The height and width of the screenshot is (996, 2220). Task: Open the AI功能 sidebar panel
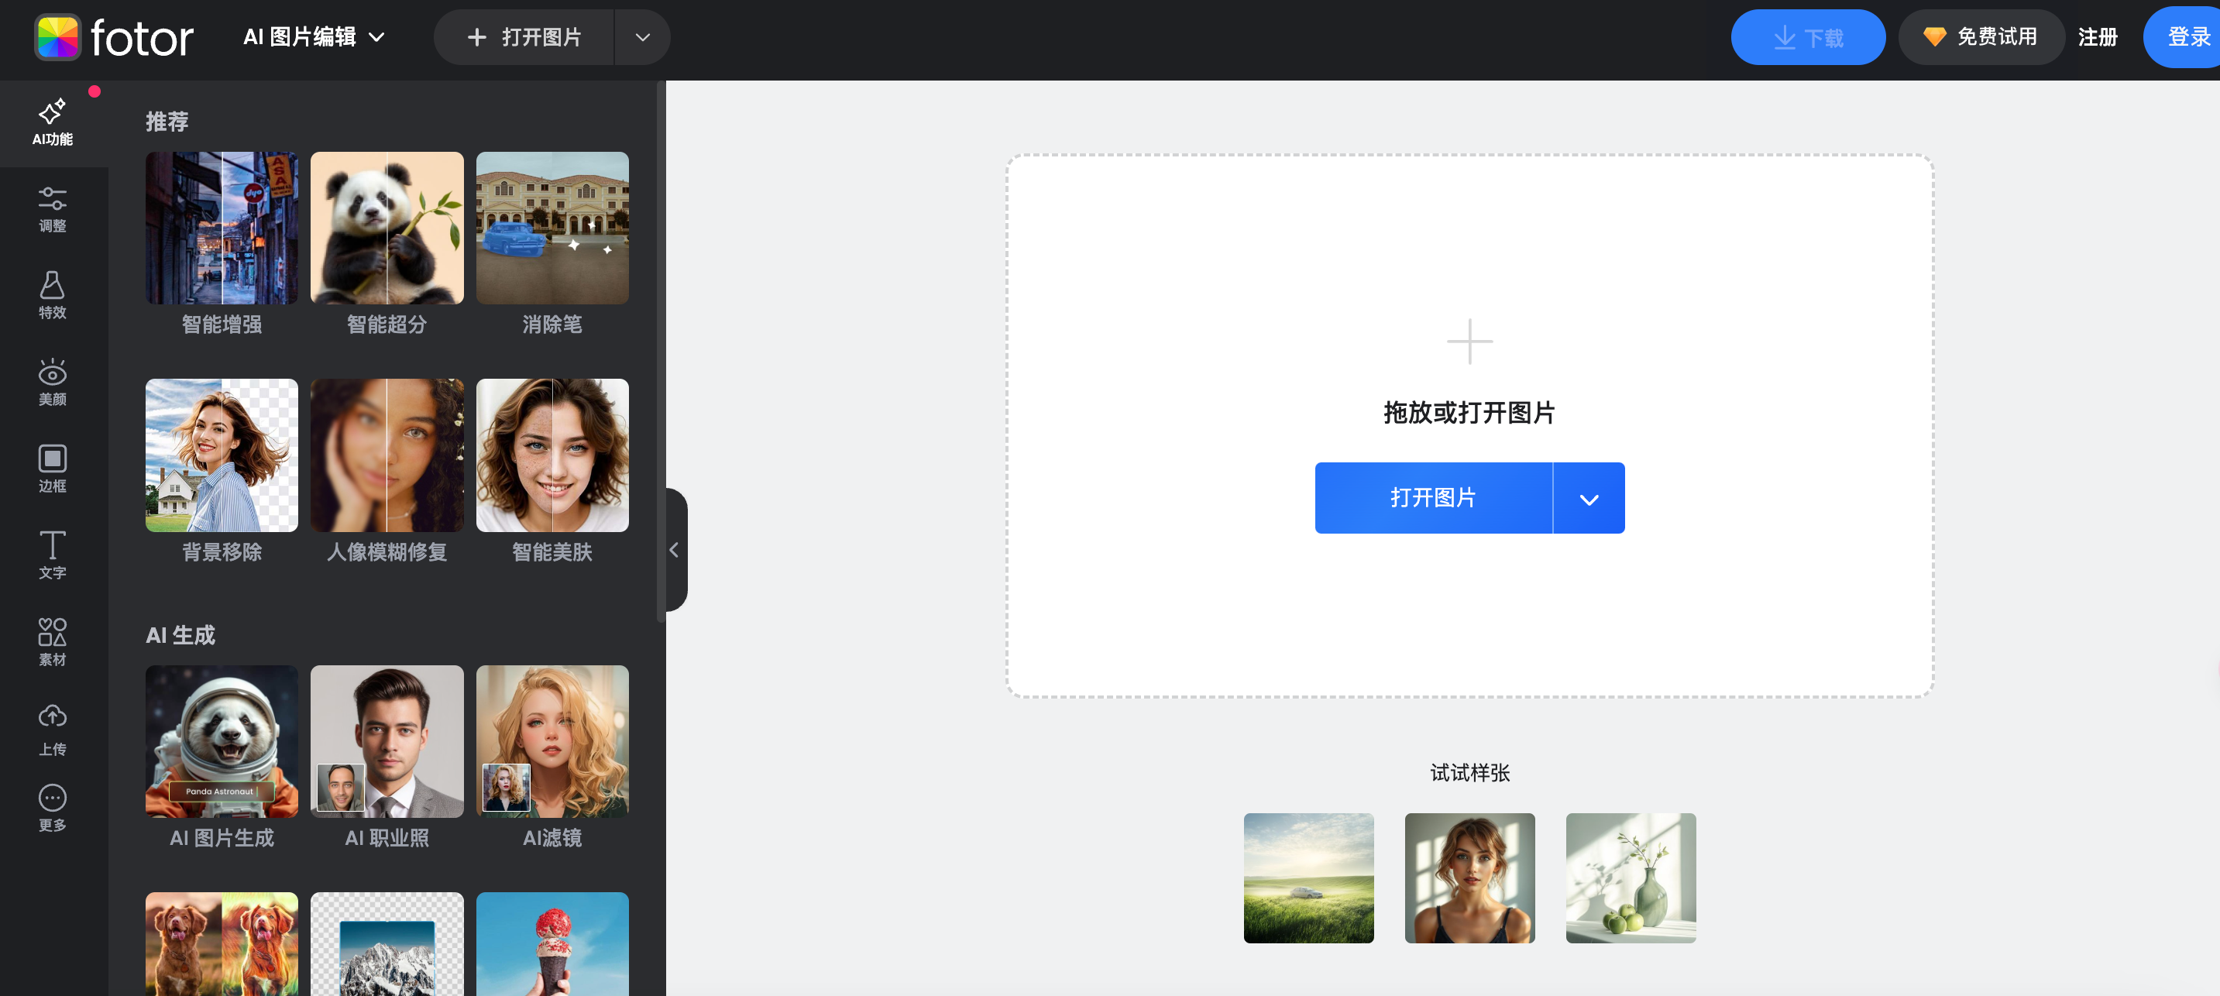tap(53, 123)
